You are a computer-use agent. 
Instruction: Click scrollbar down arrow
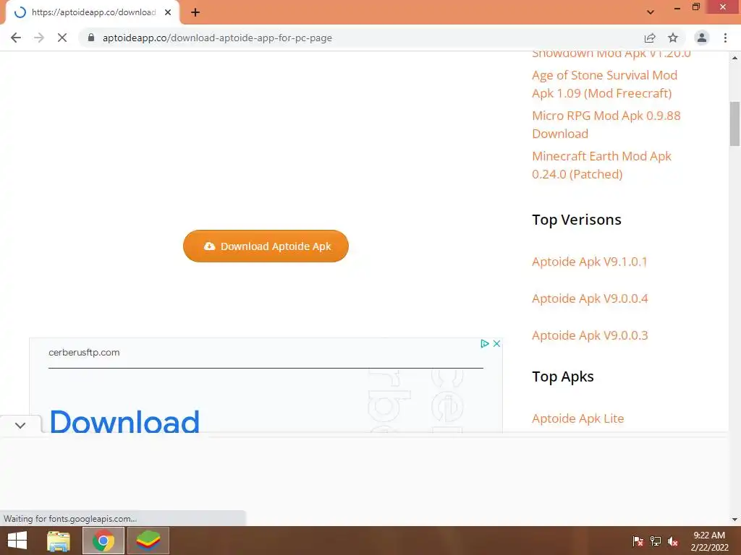[734, 520]
